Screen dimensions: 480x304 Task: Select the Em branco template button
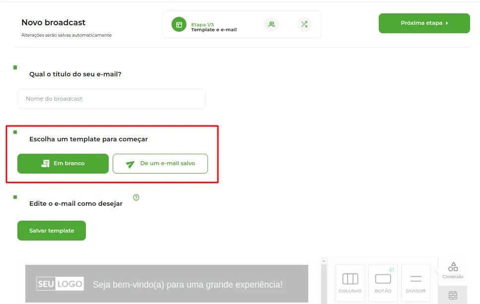point(63,164)
